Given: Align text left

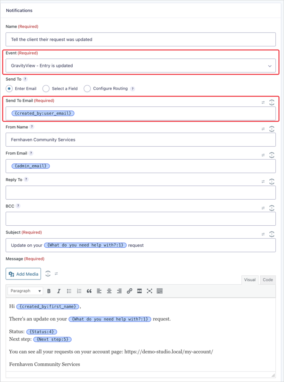Looking at the screenshot, I should point(99,291).
